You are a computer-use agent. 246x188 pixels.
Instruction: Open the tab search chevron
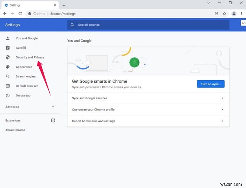coord(208,3)
